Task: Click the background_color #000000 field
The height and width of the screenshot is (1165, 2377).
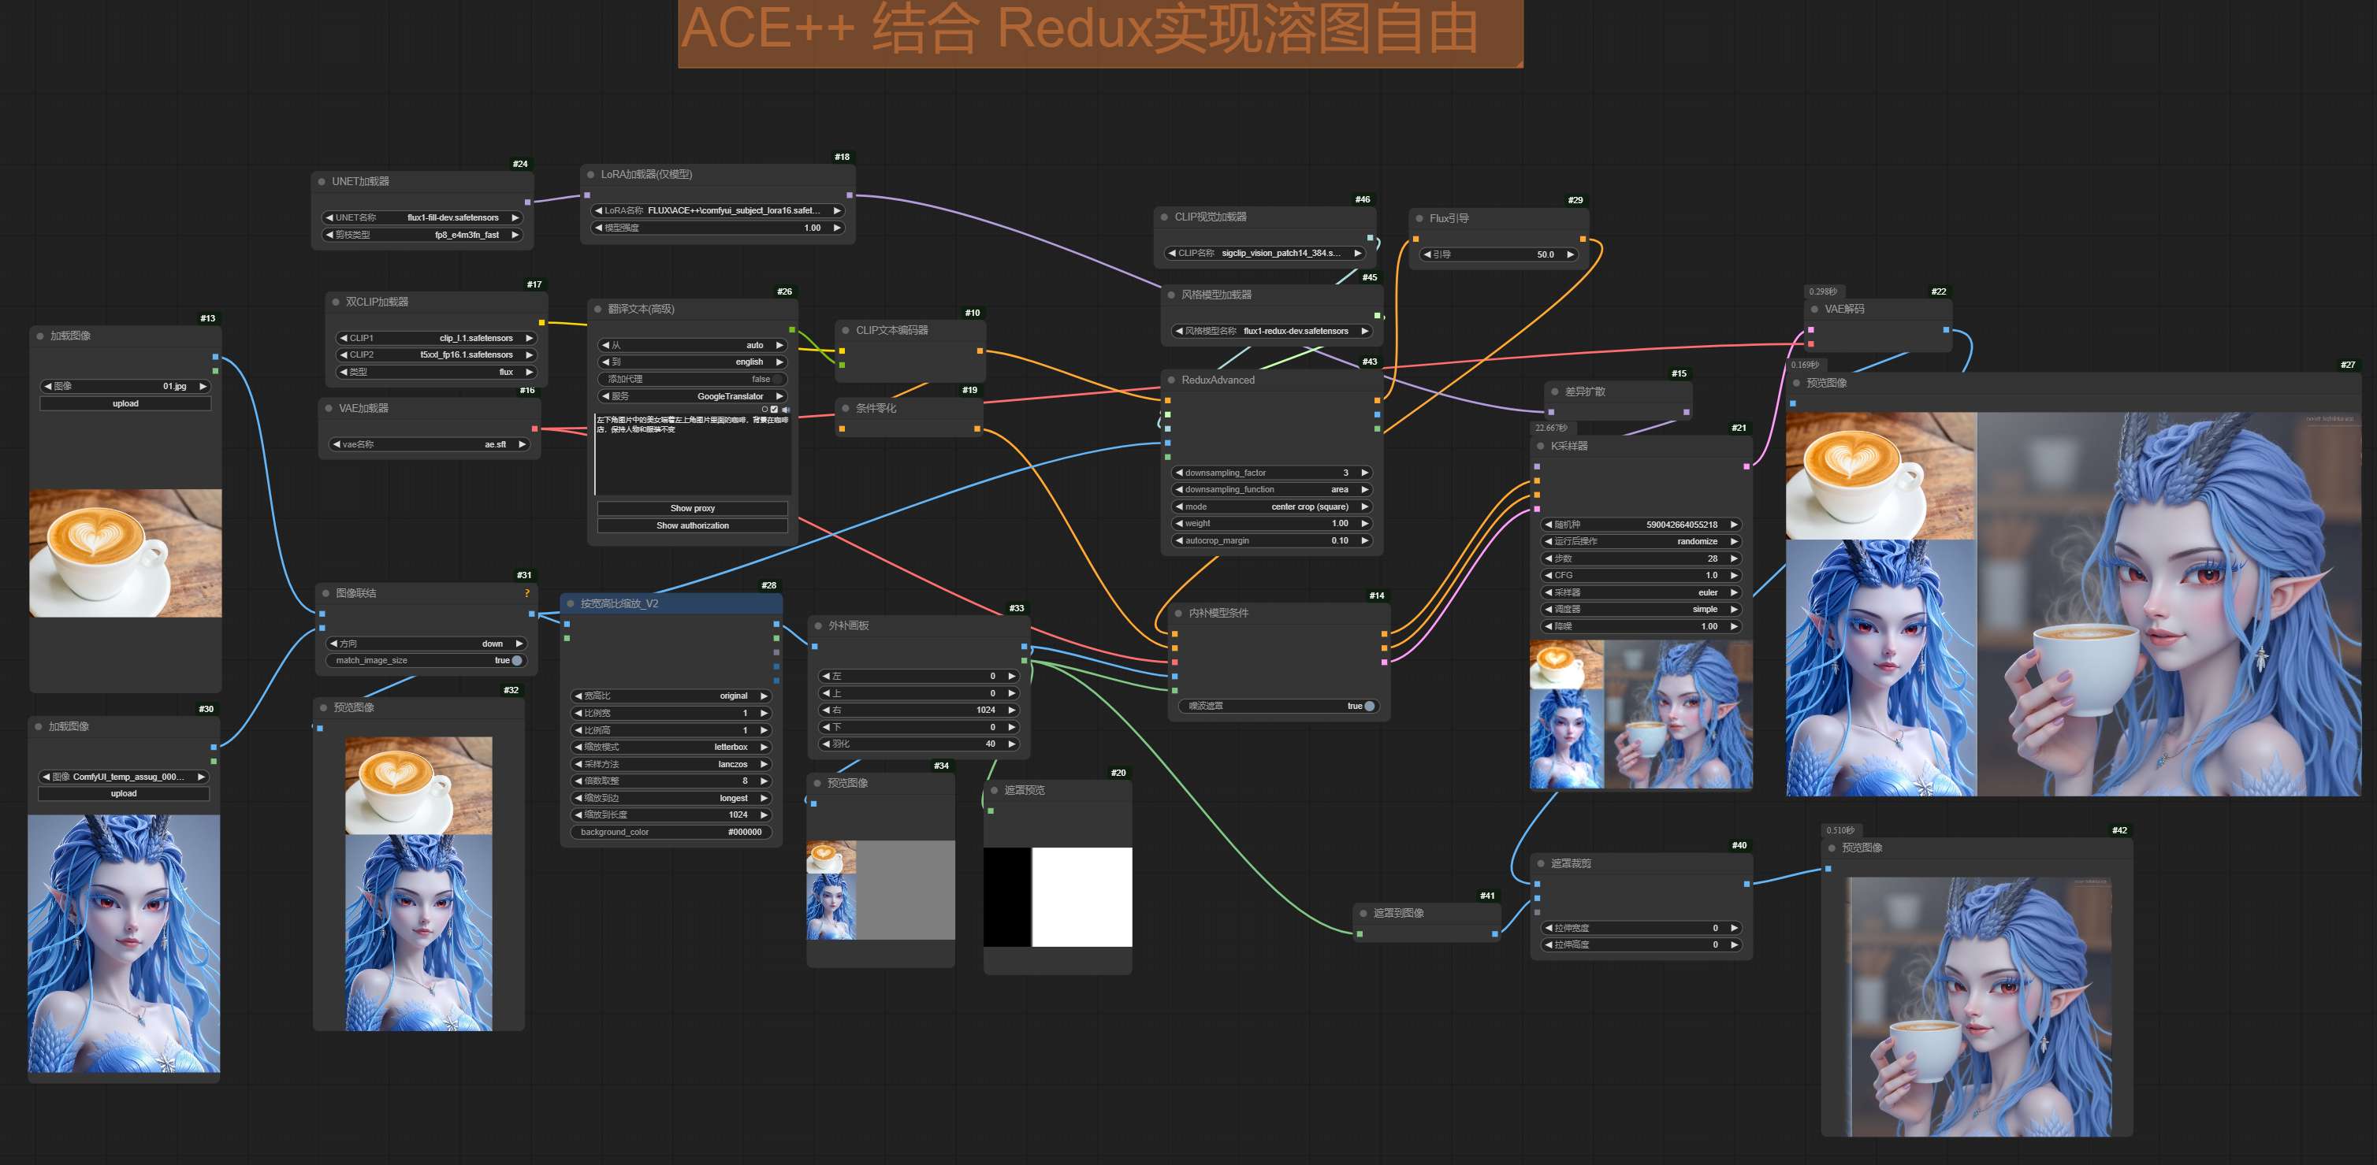Action: pyautogui.click(x=671, y=832)
